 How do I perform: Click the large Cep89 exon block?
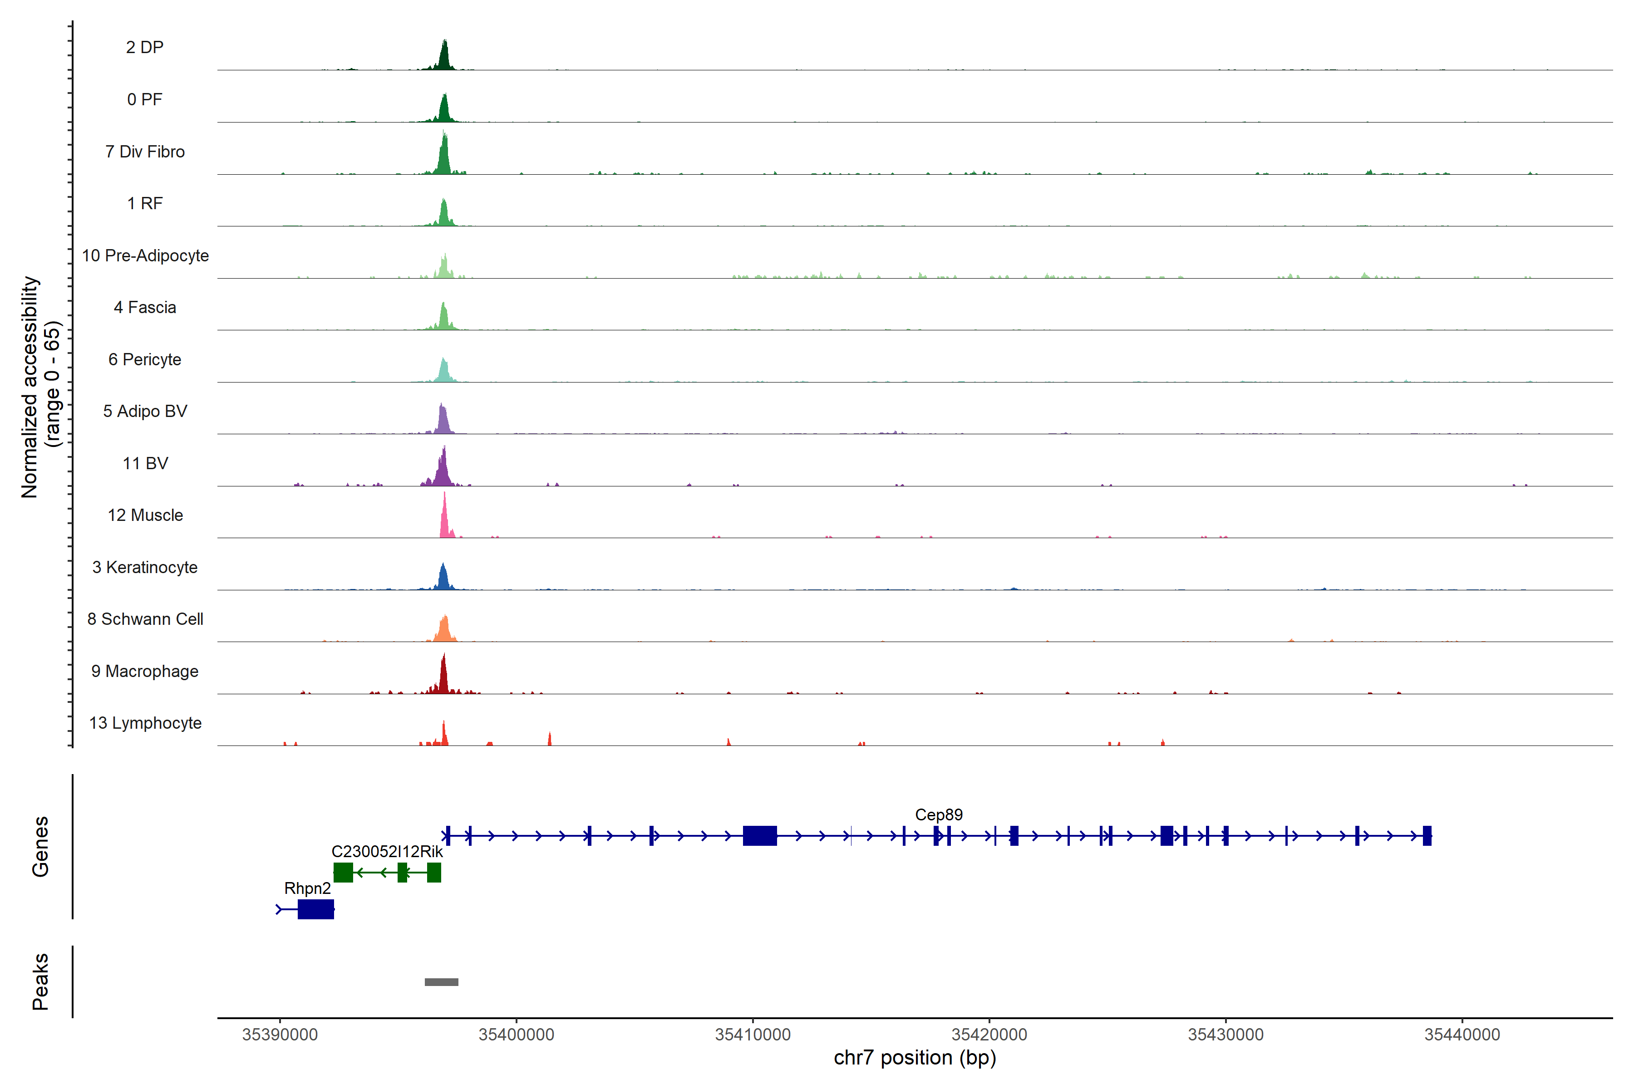pyautogui.click(x=759, y=835)
